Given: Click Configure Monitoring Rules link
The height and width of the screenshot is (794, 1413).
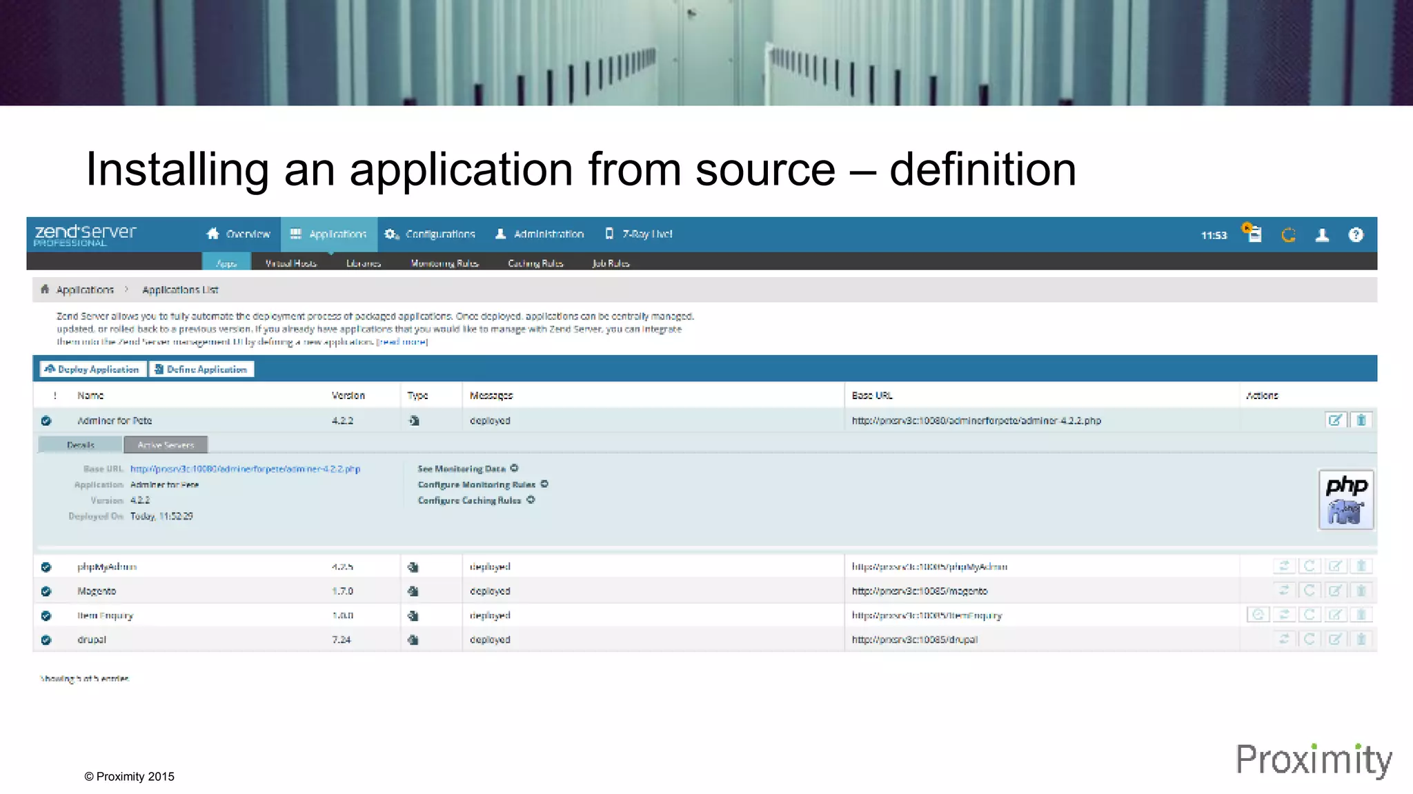Looking at the screenshot, I should (x=483, y=485).
